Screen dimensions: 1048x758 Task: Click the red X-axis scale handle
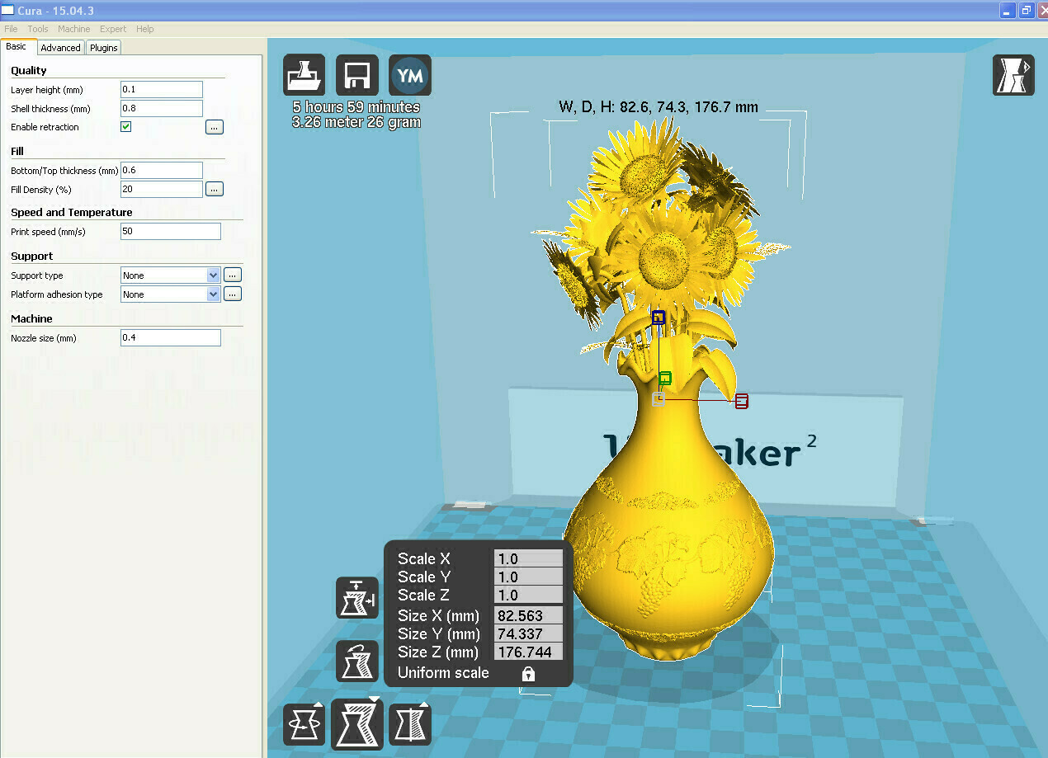click(x=742, y=401)
